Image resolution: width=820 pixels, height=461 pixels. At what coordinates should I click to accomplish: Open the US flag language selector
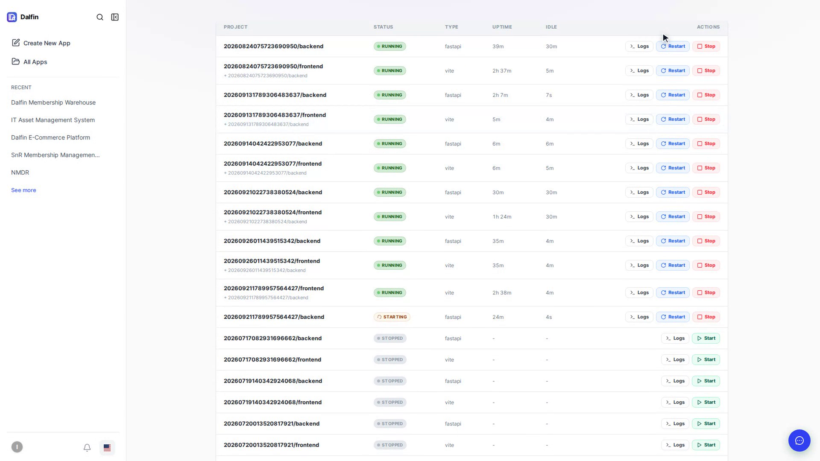[x=107, y=447]
